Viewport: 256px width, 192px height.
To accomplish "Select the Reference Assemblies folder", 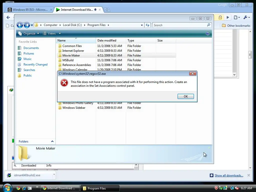I will pyautogui.click(x=76, y=65).
